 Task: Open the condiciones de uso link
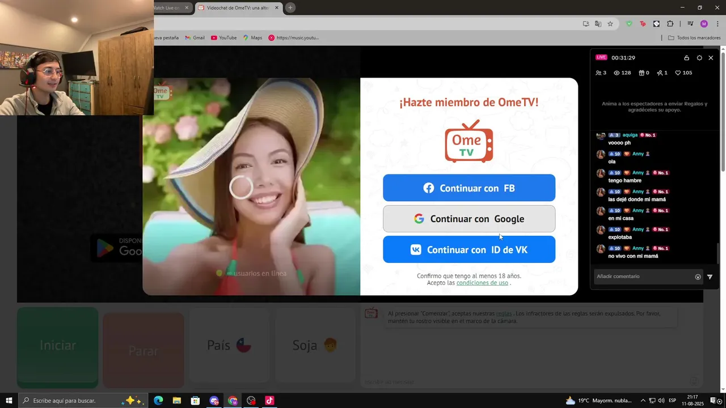(x=482, y=283)
